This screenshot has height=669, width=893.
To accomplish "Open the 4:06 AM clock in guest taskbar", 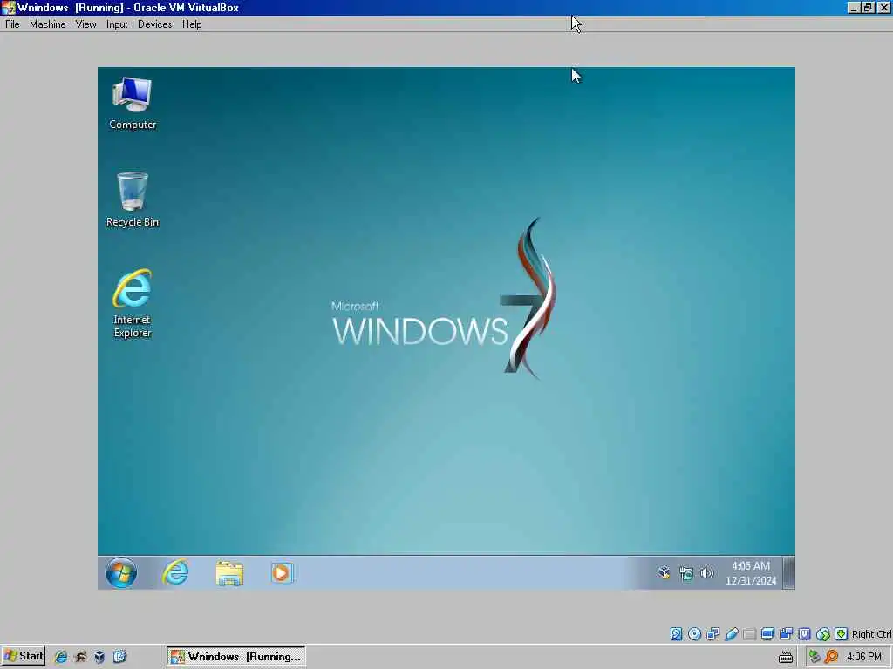I will [x=751, y=573].
